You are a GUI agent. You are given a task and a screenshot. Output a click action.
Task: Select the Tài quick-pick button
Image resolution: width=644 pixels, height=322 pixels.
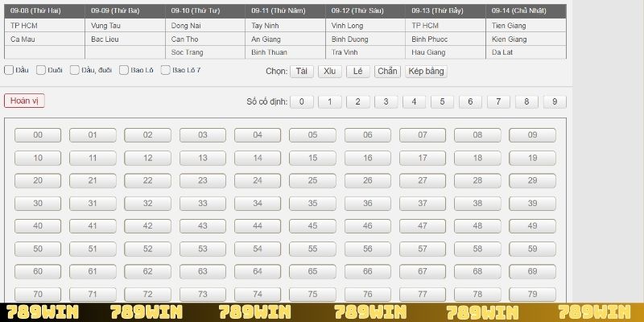pyautogui.click(x=301, y=71)
